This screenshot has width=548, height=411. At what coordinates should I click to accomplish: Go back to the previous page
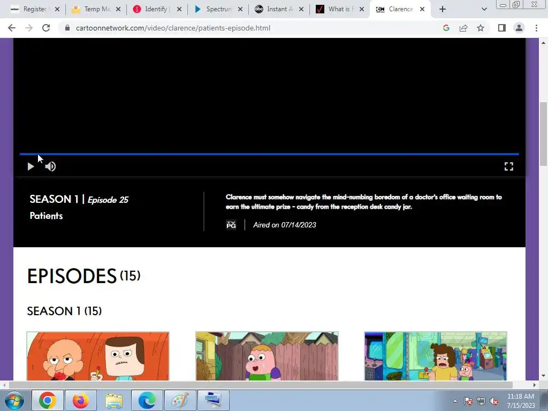pyautogui.click(x=12, y=28)
